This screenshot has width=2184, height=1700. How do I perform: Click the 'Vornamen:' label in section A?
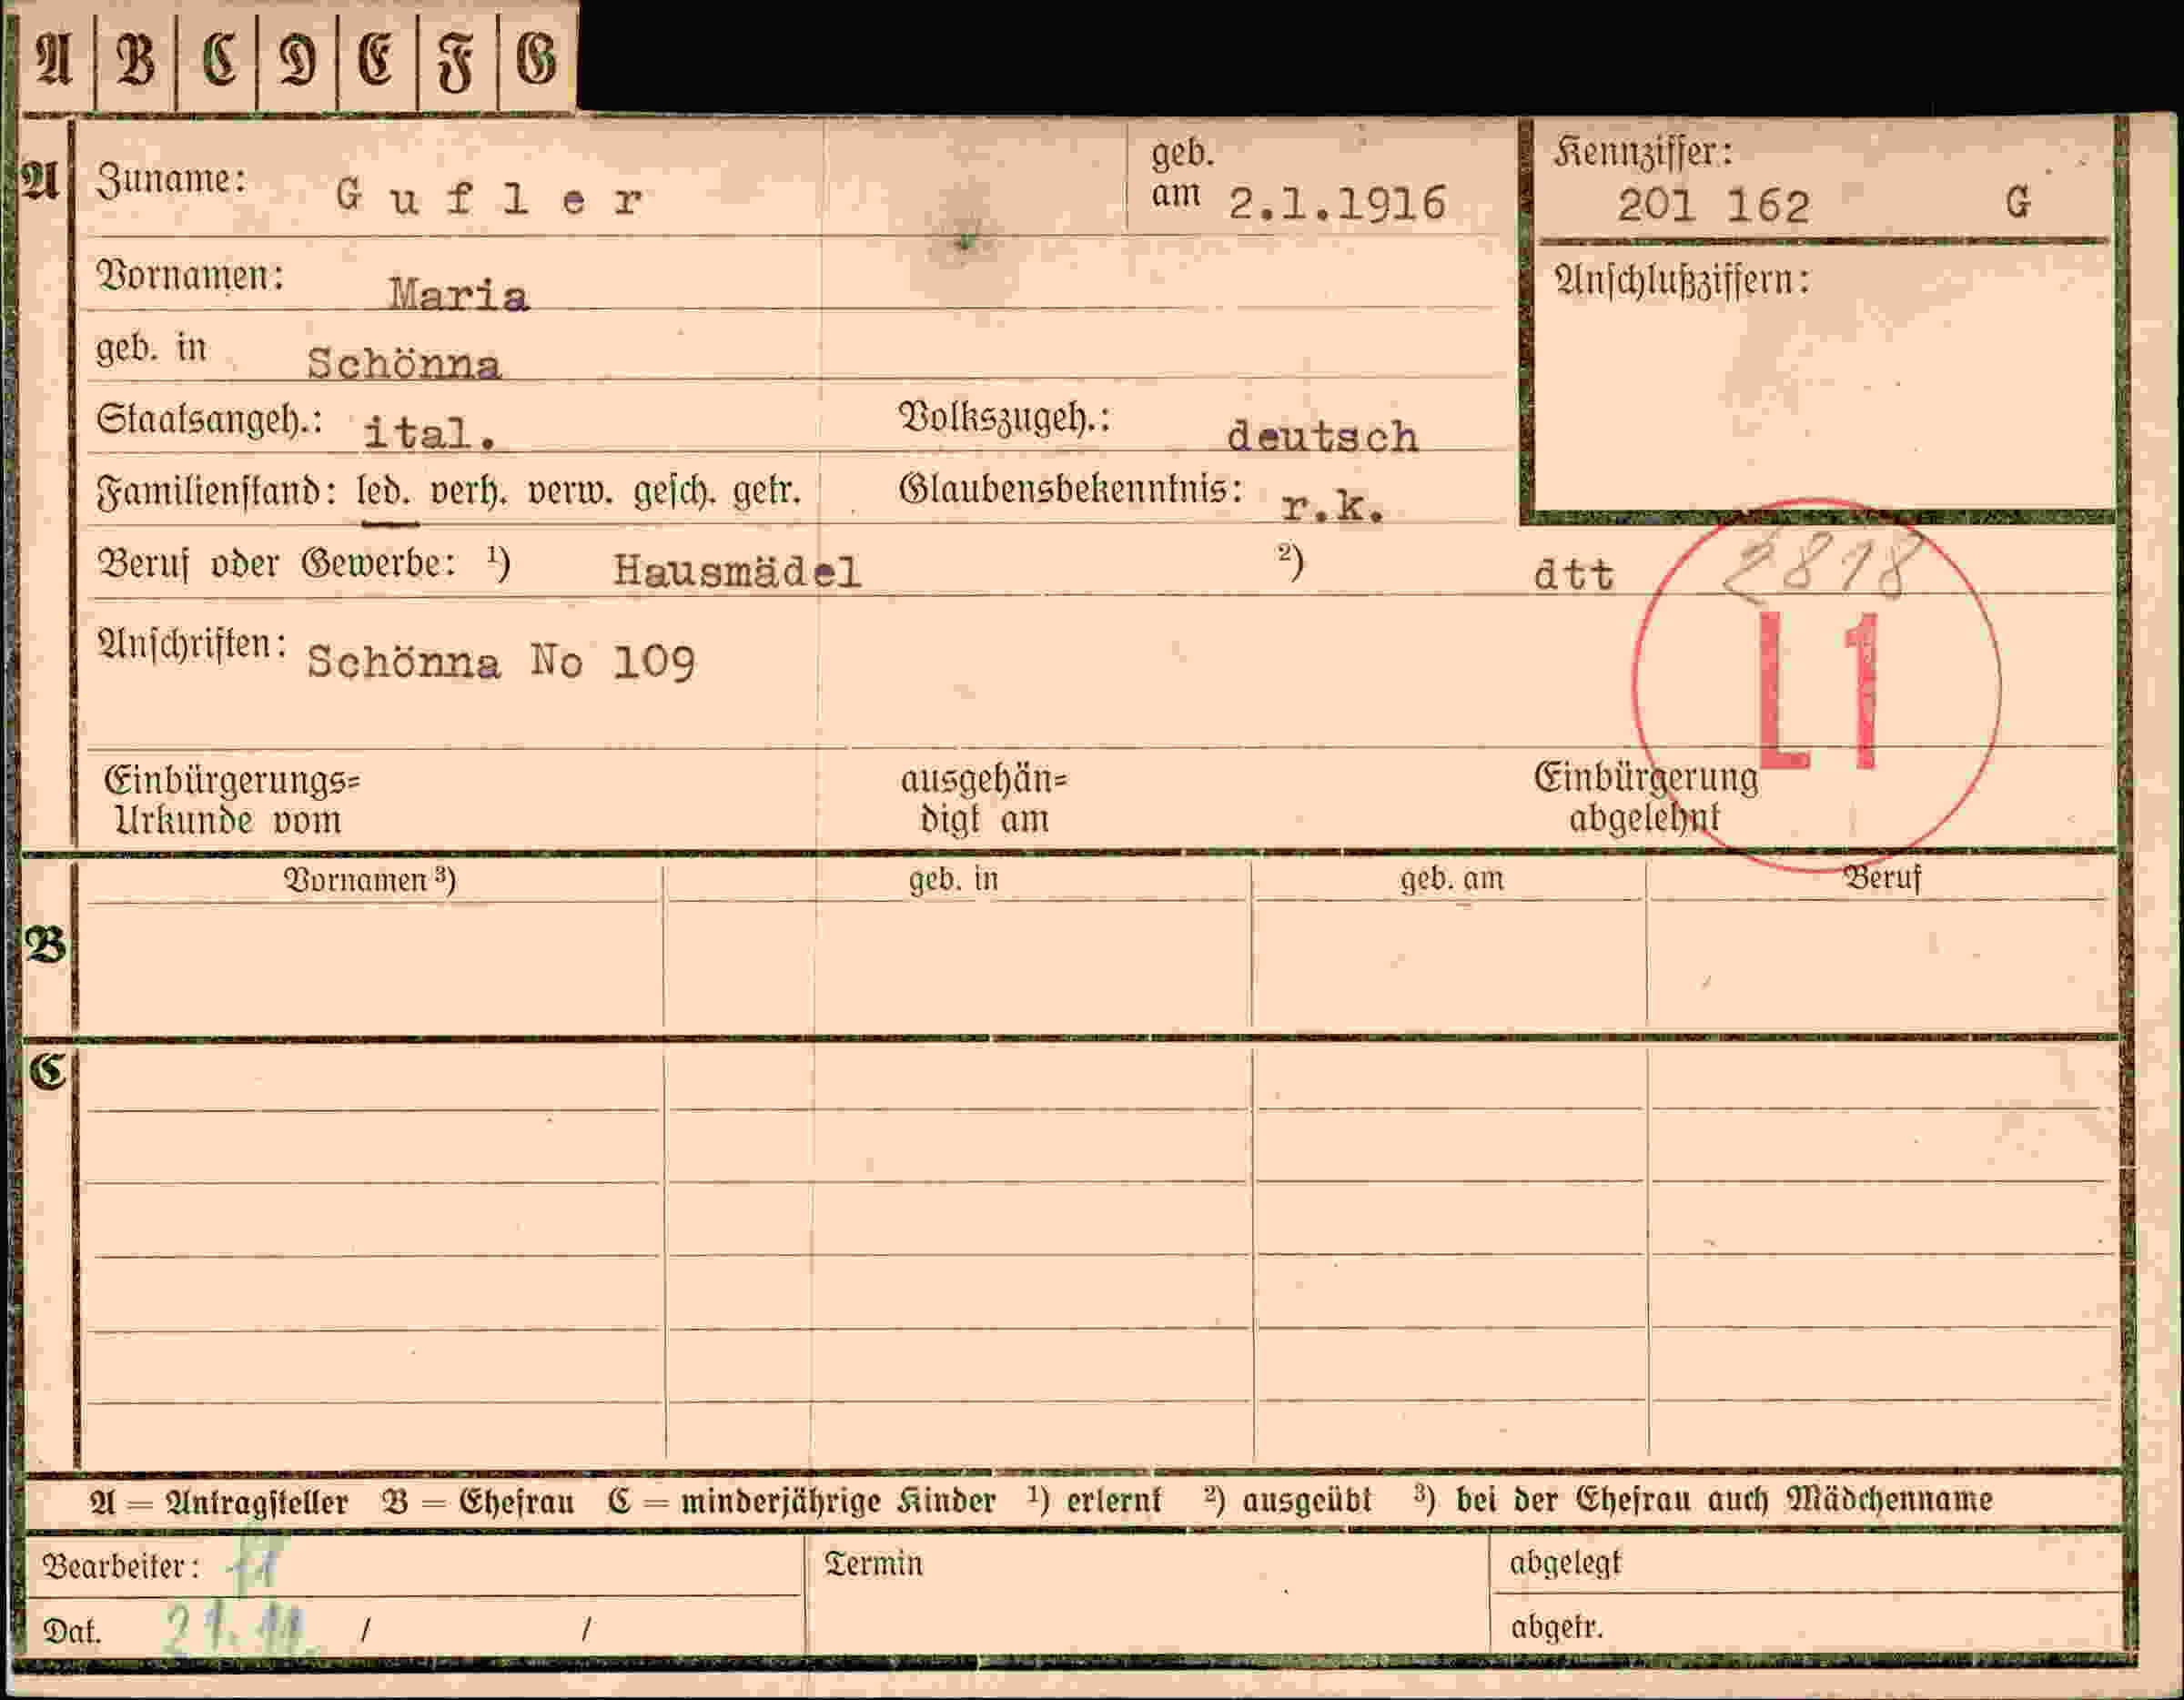point(190,275)
